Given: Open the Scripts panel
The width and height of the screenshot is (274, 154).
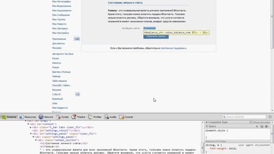Looking at the screenshot, I should point(63,117).
